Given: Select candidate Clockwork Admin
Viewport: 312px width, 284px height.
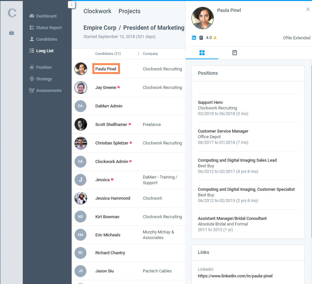Looking at the screenshot, I should click(111, 161).
